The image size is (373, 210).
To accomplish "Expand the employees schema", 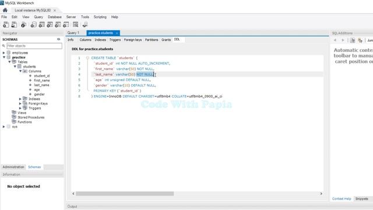I will point(4,52).
